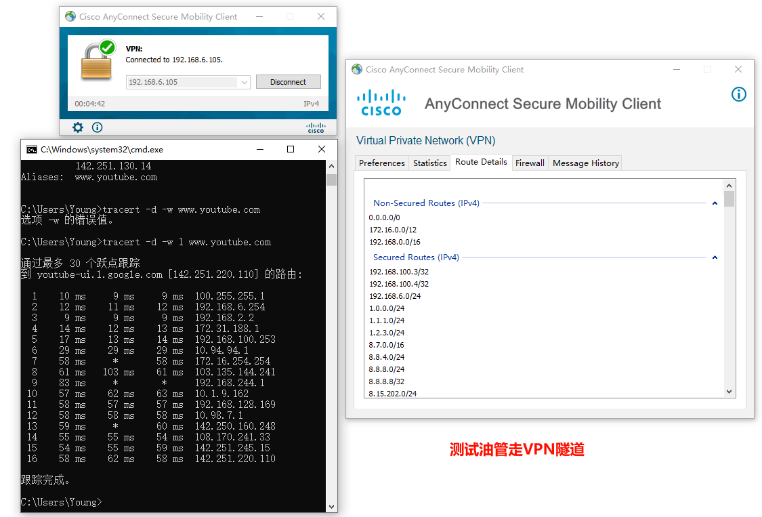Open the Firewall tab

[530, 163]
